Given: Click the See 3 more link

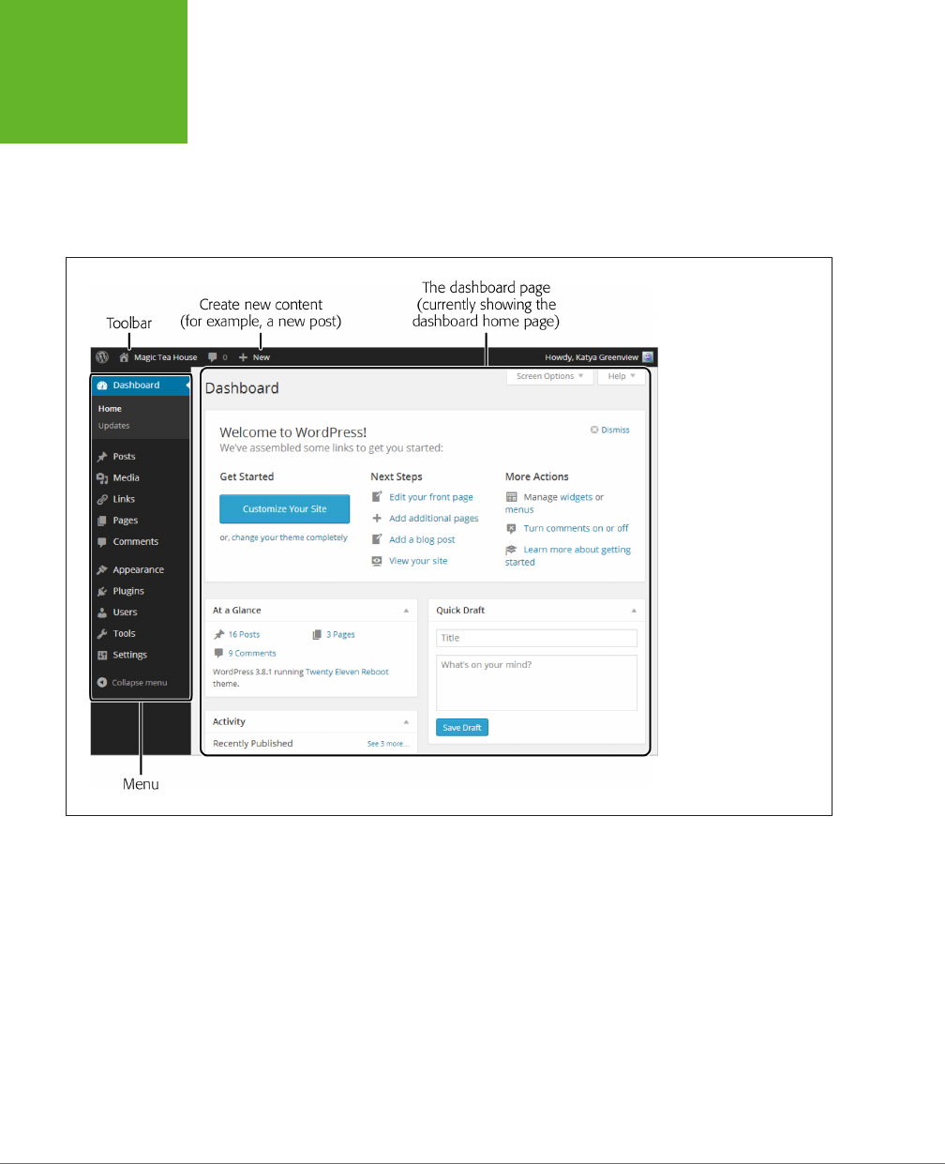Looking at the screenshot, I should tap(388, 744).
